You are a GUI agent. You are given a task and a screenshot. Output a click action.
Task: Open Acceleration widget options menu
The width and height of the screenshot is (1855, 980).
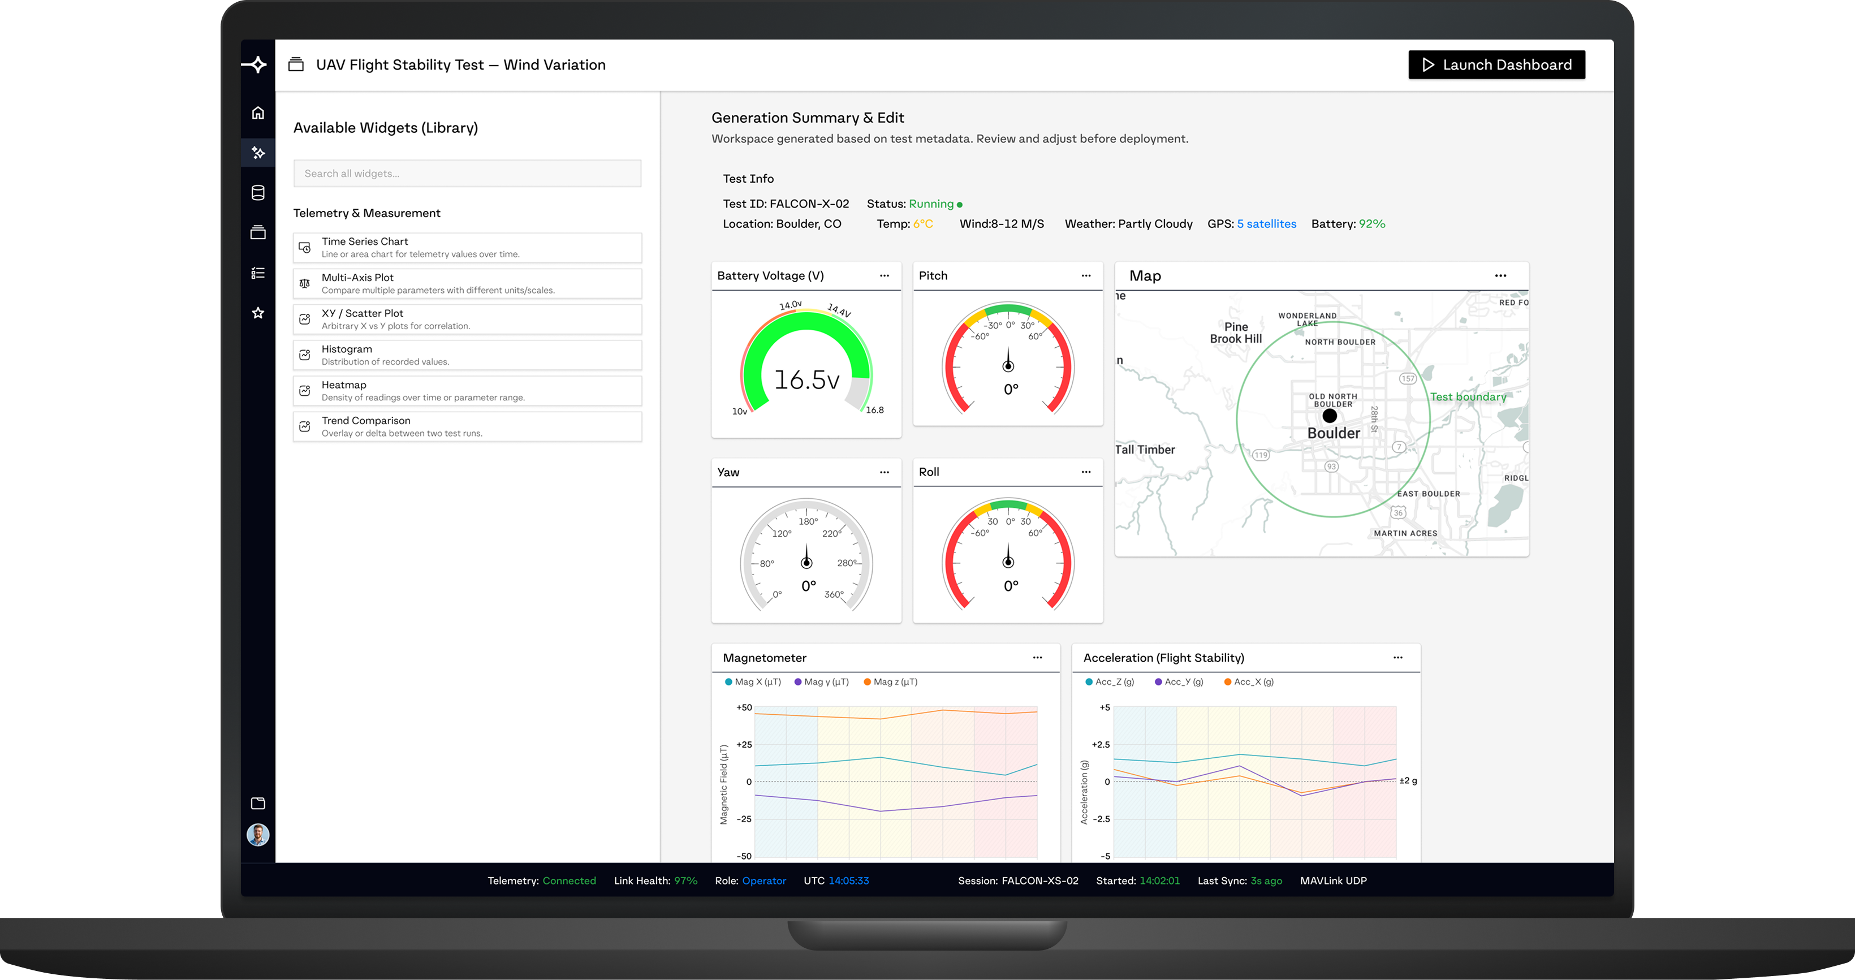(1397, 658)
